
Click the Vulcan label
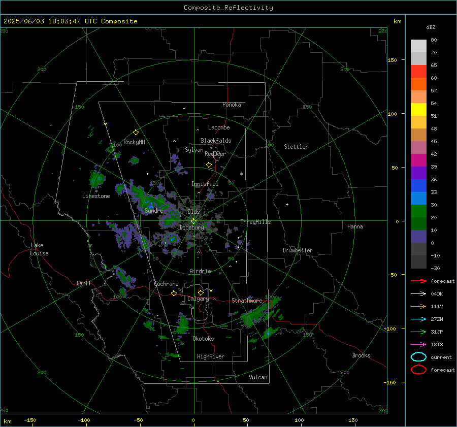258,377
